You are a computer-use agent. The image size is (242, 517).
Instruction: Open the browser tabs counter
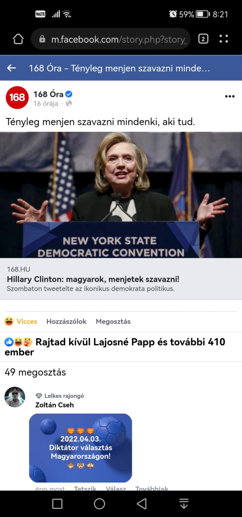(x=203, y=39)
